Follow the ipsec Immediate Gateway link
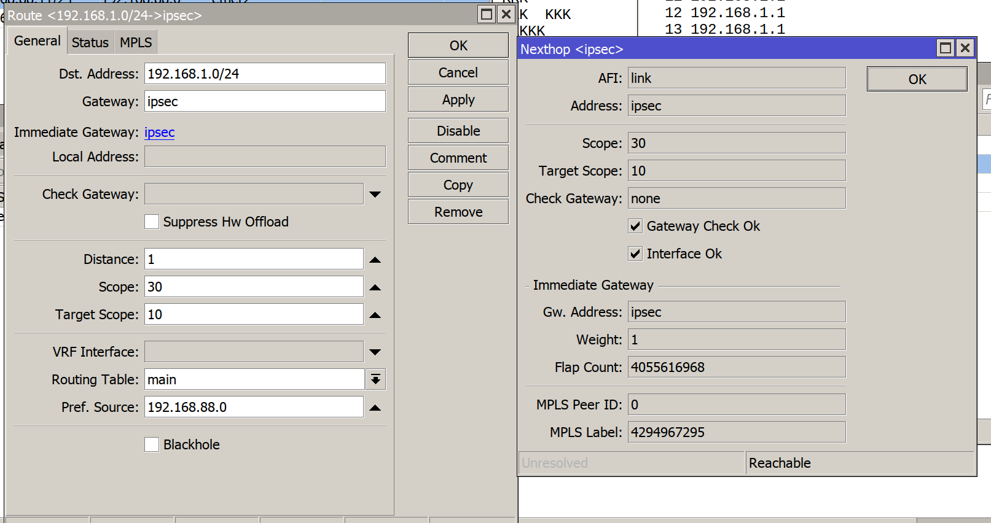 (160, 132)
